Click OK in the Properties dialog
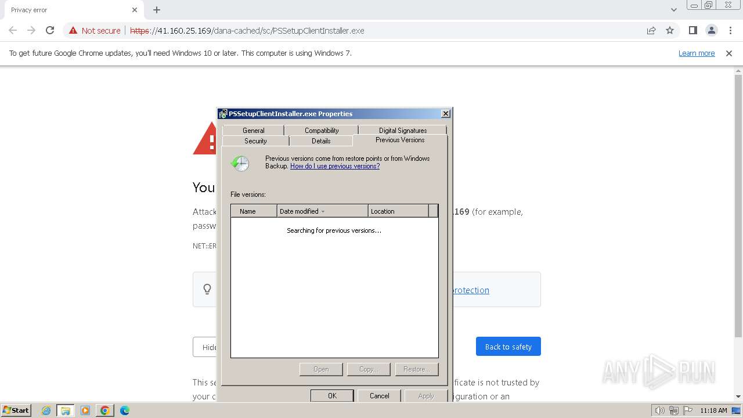Screen dimensions: 743x418 click(x=332, y=396)
